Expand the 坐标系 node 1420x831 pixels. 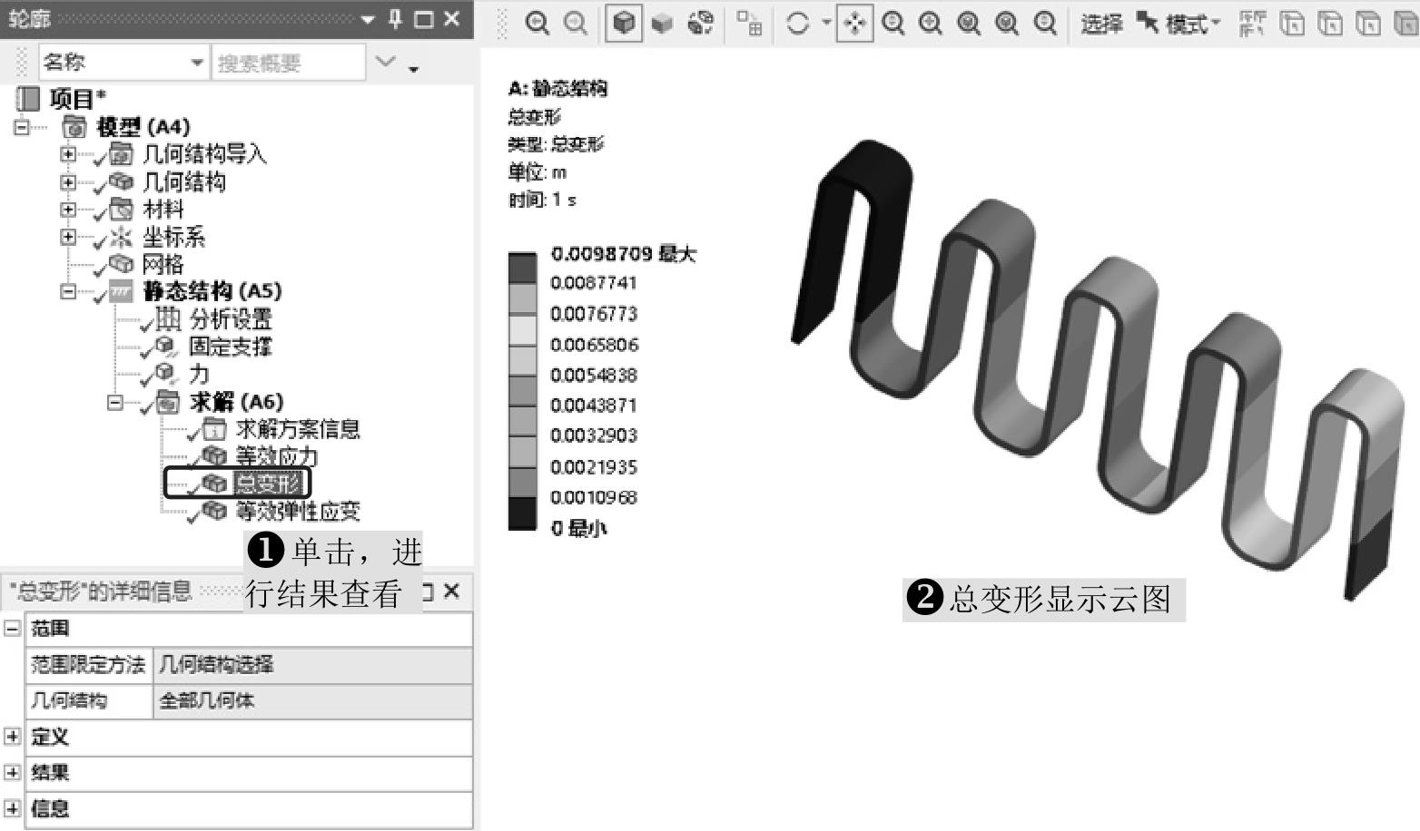[x=68, y=237]
